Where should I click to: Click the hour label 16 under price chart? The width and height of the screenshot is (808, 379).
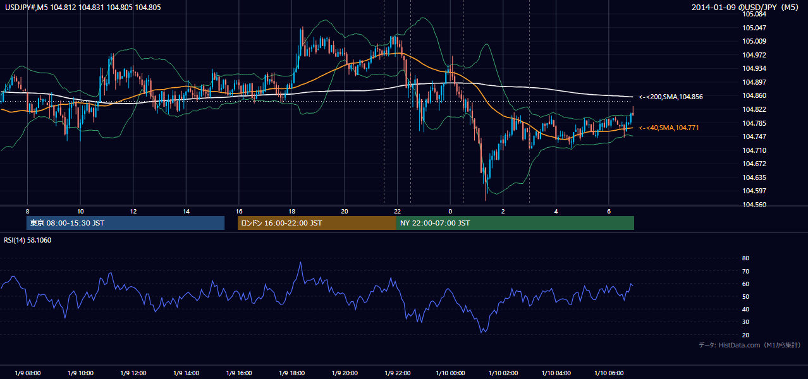238,211
